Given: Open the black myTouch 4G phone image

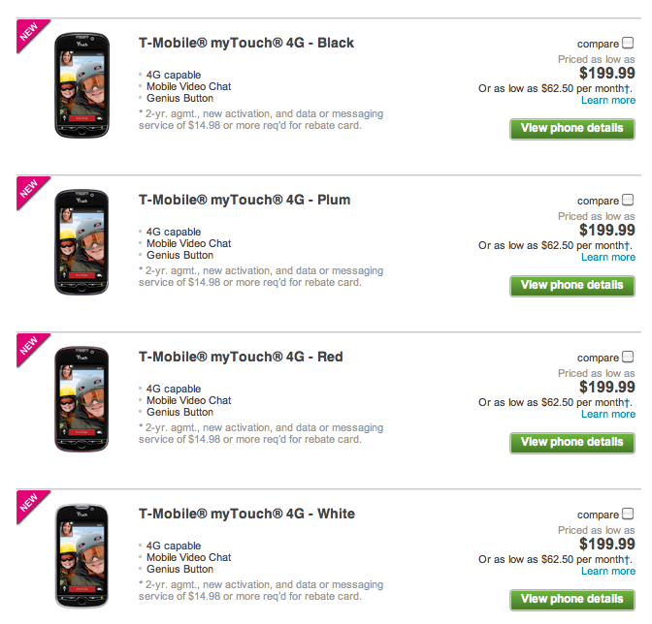Looking at the screenshot, I should coord(81,85).
